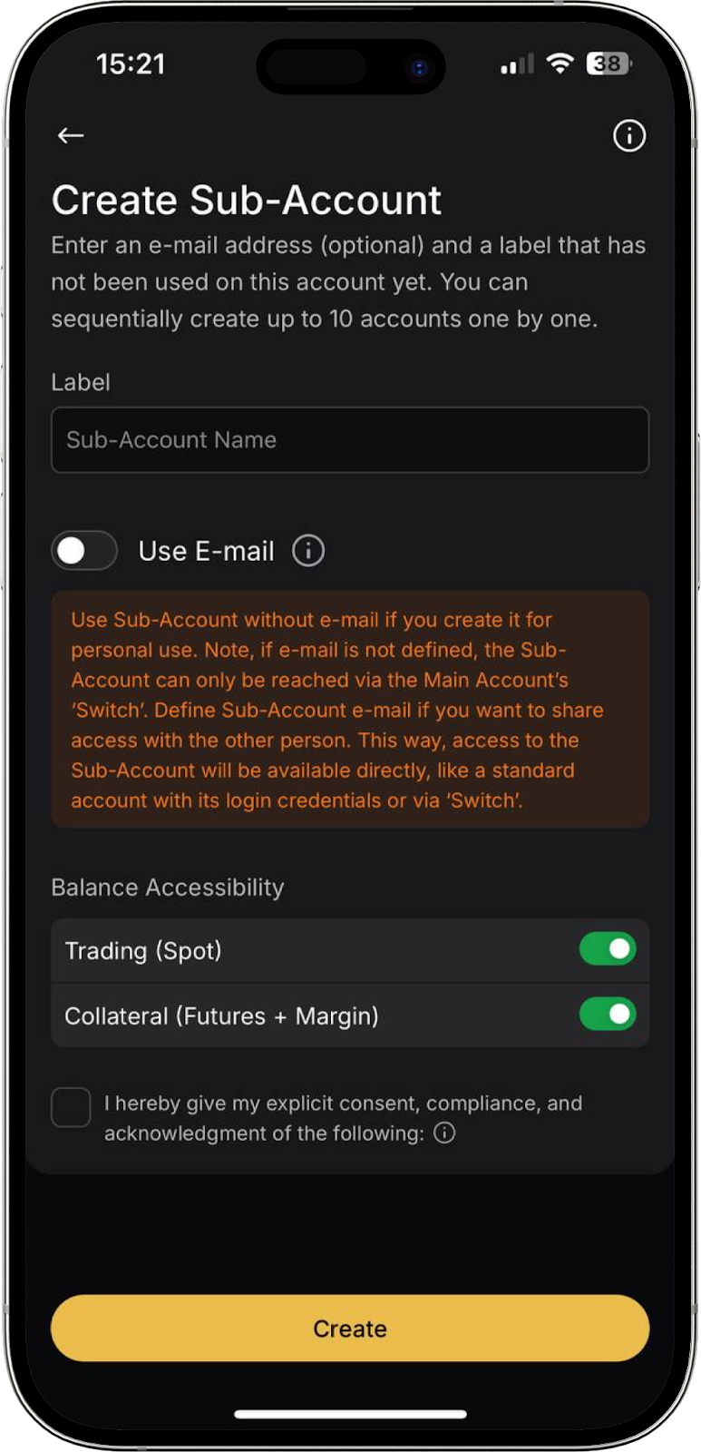
Task: Tap the Trading (Spot) row label
Action: point(143,951)
